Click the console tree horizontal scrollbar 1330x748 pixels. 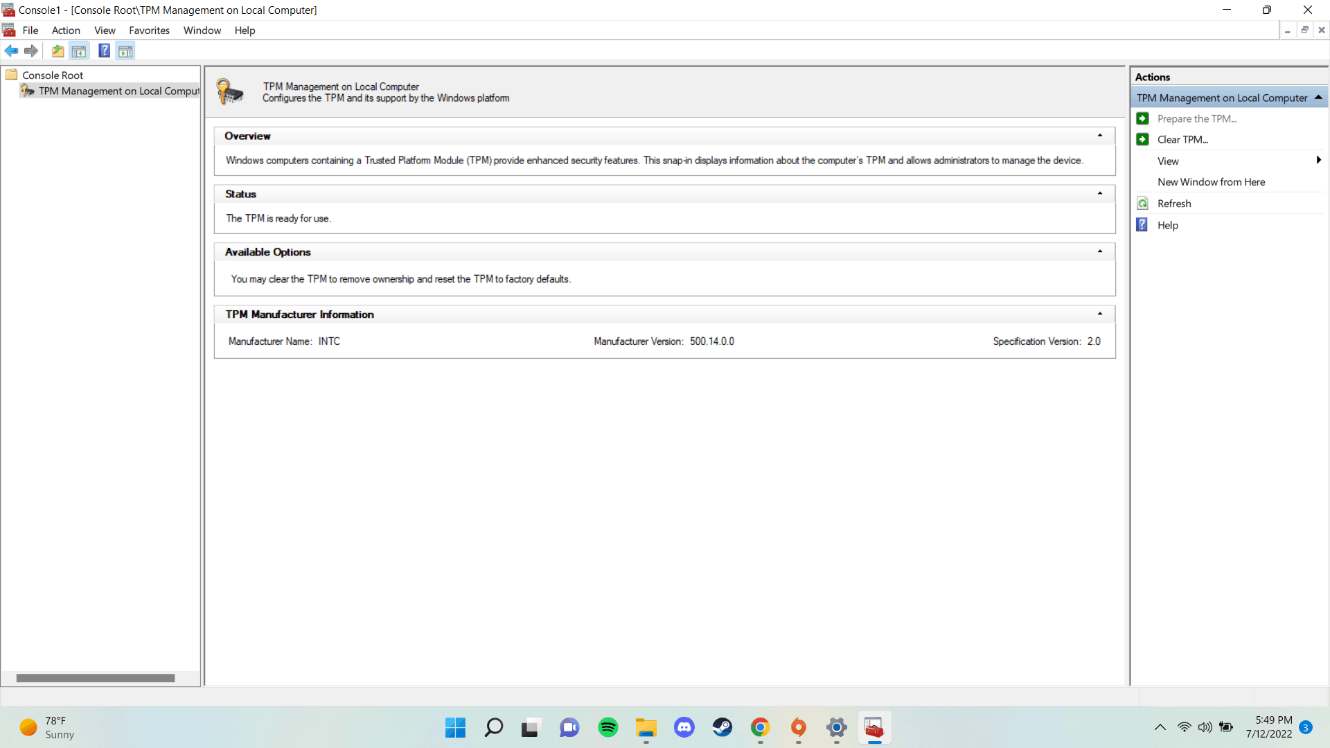[x=96, y=678]
